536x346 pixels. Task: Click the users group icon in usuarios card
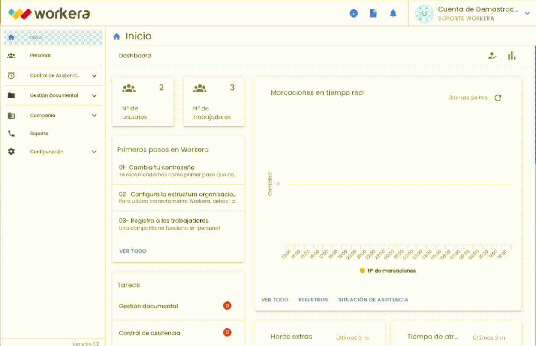(x=129, y=88)
